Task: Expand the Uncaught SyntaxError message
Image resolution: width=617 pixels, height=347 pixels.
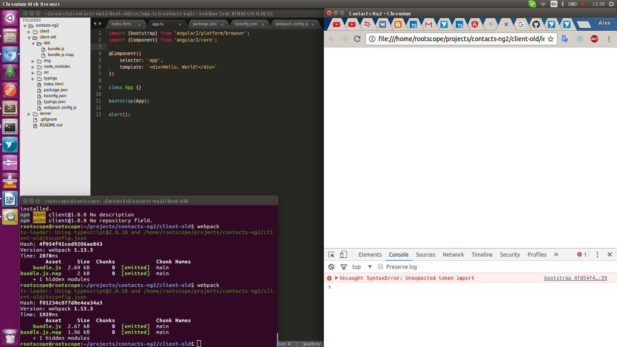Action: tap(337, 278)
